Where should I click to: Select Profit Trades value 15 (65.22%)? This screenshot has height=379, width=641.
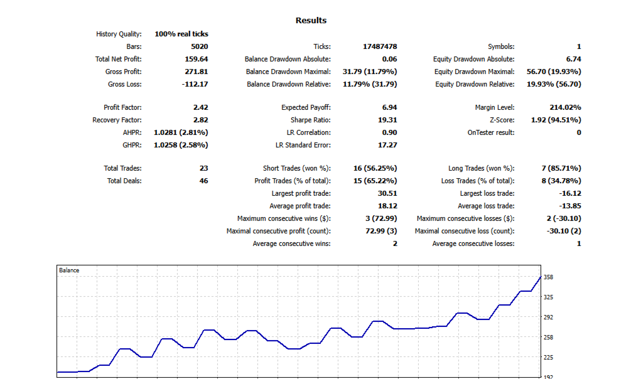pyautogui.click(x=375, y=181)
